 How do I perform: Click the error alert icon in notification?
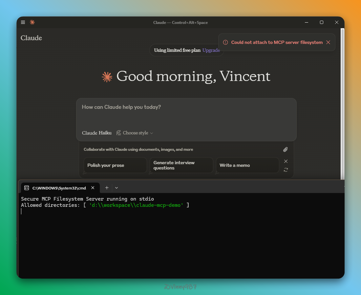pos(225,42)
